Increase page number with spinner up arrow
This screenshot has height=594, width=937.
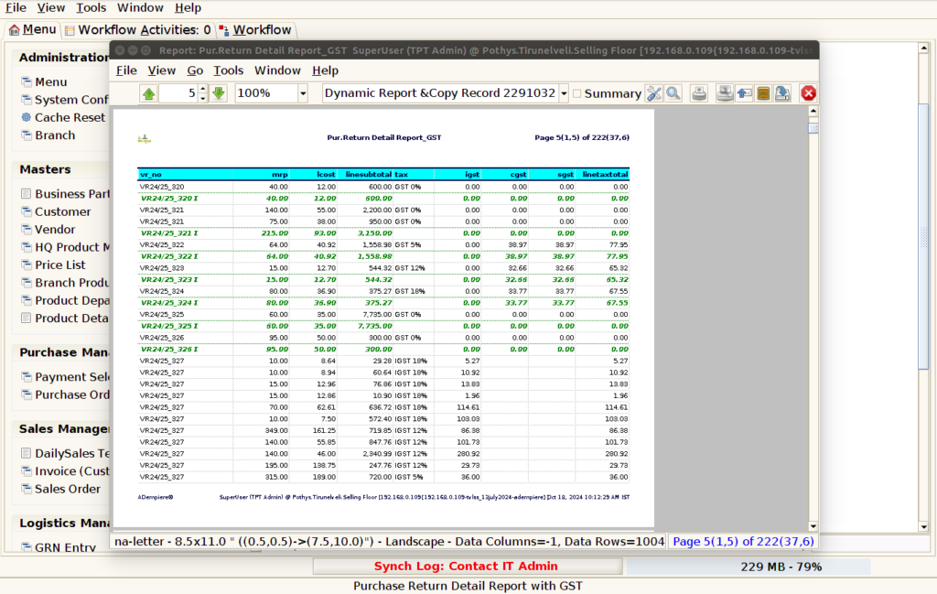[203, 89]
